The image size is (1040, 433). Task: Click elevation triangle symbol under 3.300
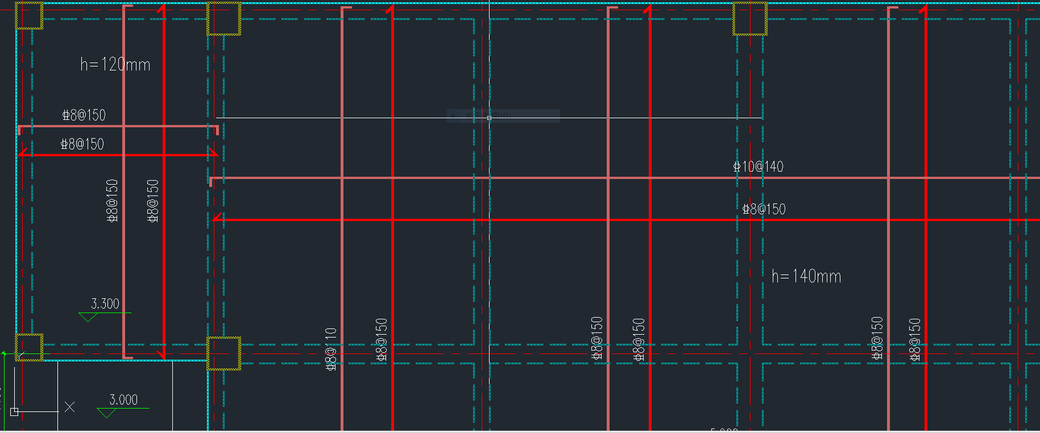[88, 317]
